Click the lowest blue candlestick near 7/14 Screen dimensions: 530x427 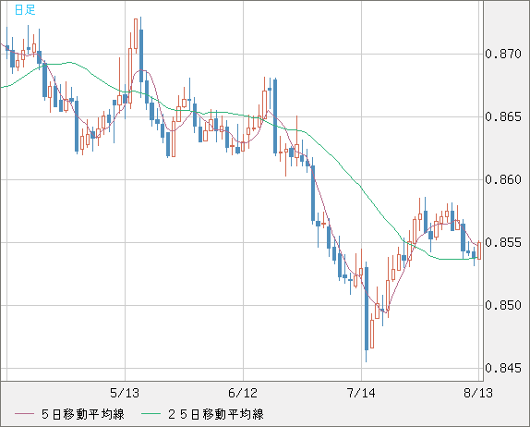367,309
